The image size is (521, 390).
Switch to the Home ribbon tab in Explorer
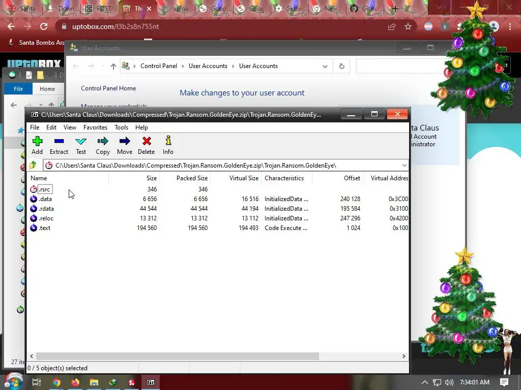[x=47, y=89]
